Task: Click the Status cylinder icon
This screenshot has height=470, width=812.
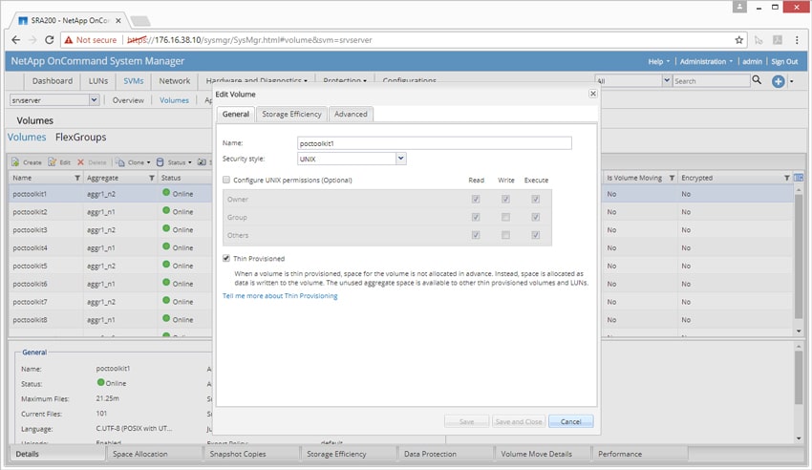Action: pyautogui.click(x=160, y=162)
